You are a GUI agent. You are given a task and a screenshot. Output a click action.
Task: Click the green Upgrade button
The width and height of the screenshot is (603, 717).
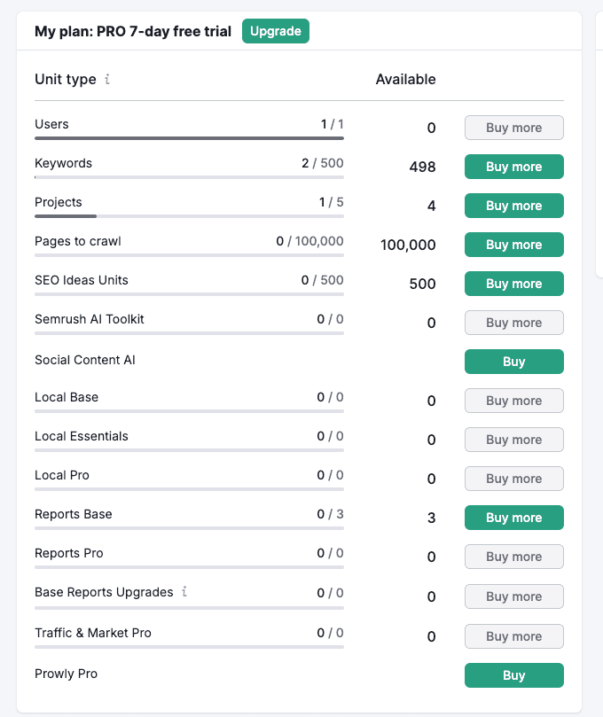pyautogui.click(x=276, y=31)
